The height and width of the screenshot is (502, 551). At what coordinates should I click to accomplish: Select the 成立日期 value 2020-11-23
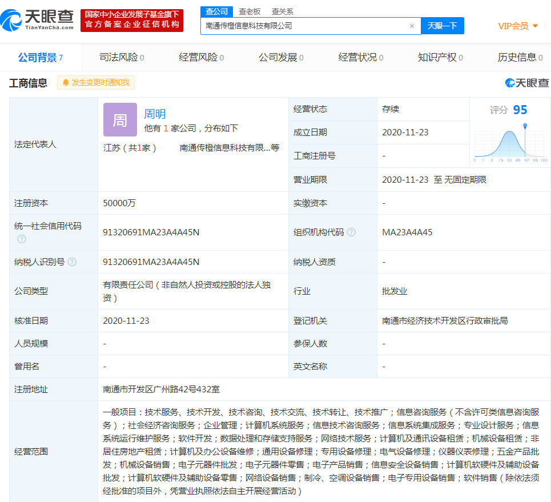point(405,132)
